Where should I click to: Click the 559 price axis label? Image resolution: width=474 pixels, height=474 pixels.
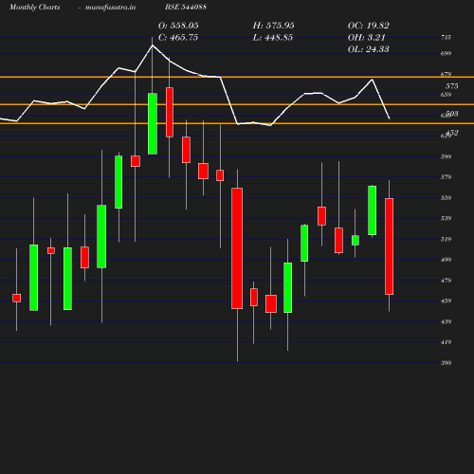tap(446, 198)
